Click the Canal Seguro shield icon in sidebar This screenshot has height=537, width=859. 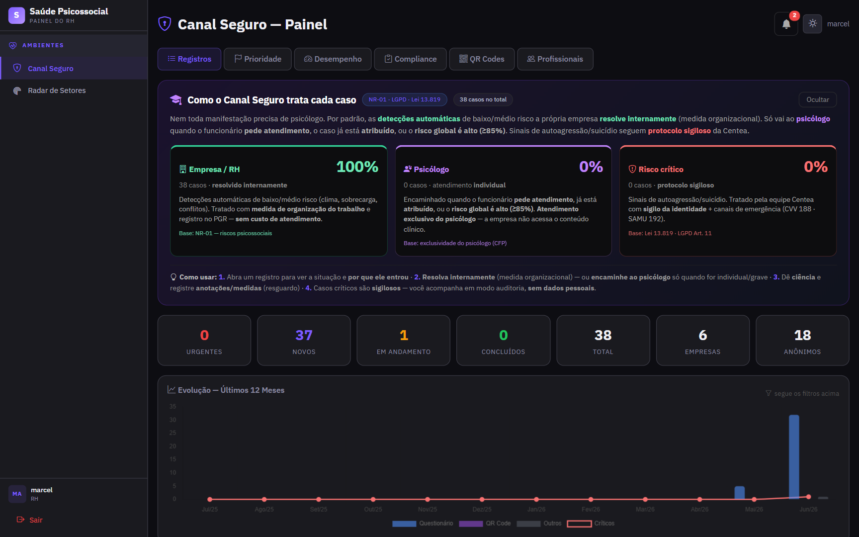[x=17, y=68]
